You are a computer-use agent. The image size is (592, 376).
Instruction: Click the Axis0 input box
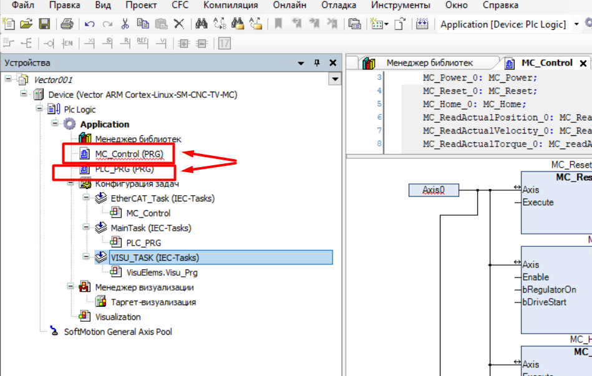click(434, 190)
